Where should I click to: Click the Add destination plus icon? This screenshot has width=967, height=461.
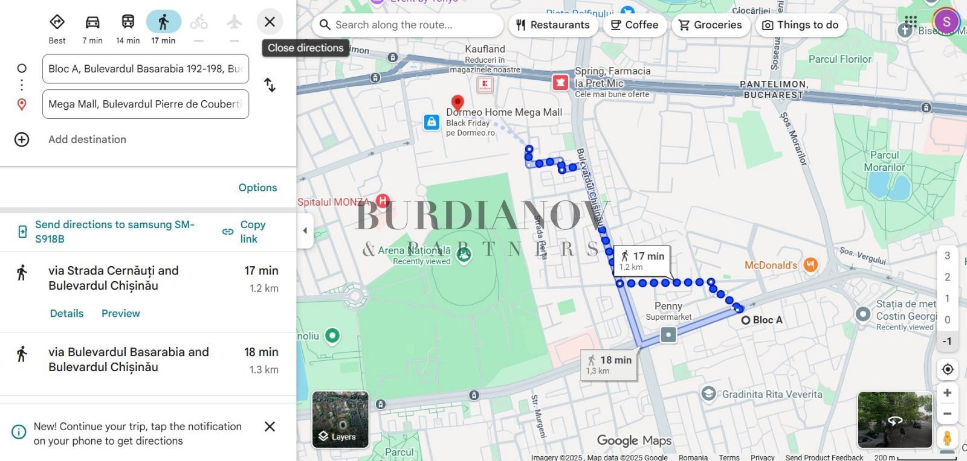pyautogui.click(x=22, y=139)
